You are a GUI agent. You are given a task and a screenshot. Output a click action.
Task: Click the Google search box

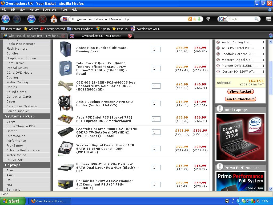tap(241, 19)
